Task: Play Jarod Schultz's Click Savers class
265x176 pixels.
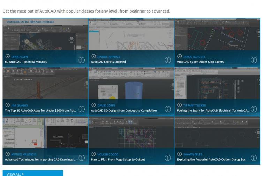Action: point(180,56)
